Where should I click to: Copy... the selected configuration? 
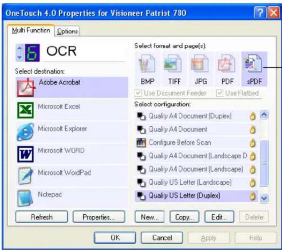pyautogui.click(x=185, y=217)
